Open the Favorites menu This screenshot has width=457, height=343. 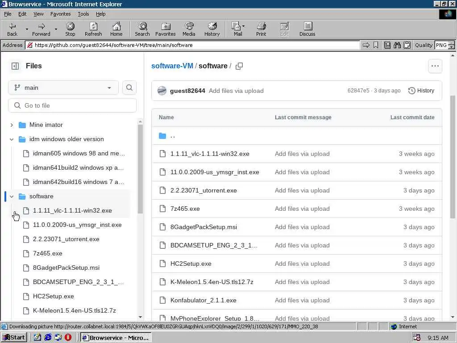pos(60,14)
